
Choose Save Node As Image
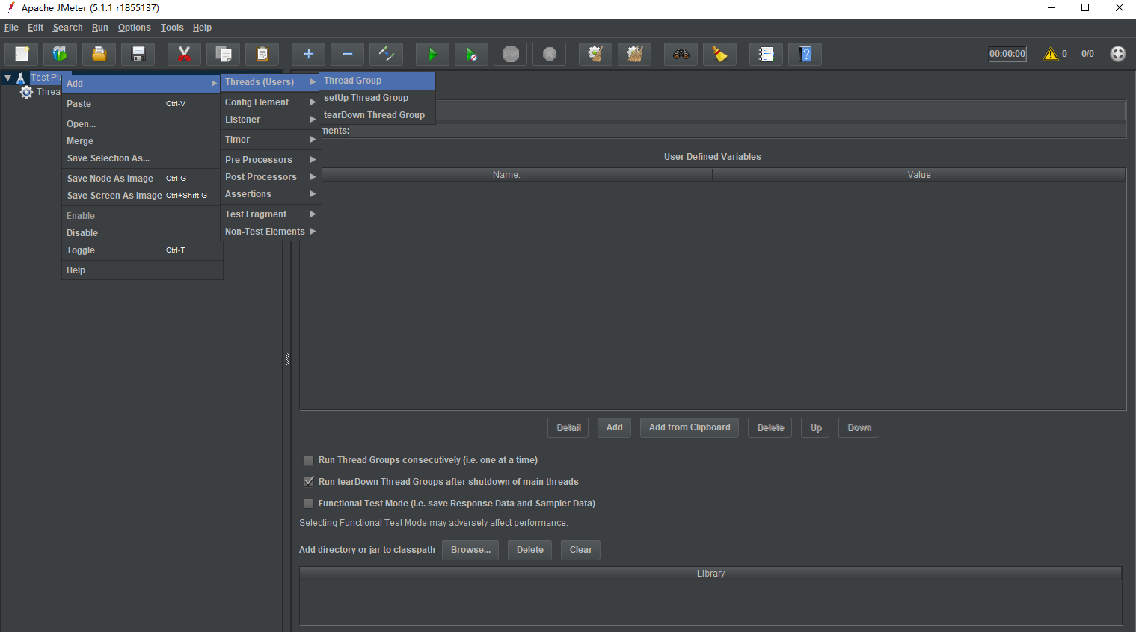coord(141,179)
